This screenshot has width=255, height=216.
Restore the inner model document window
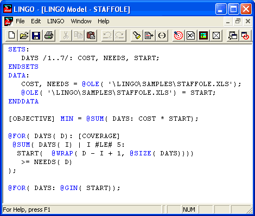(x=238, y=21)
